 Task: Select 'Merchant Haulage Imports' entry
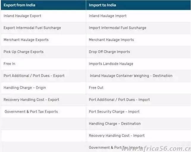point(111,40)
